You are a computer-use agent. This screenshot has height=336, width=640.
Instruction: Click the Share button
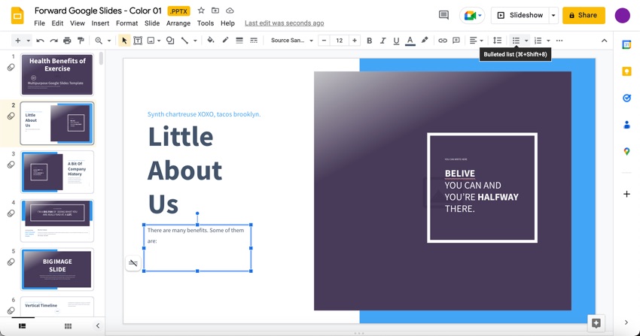(584, 16)
